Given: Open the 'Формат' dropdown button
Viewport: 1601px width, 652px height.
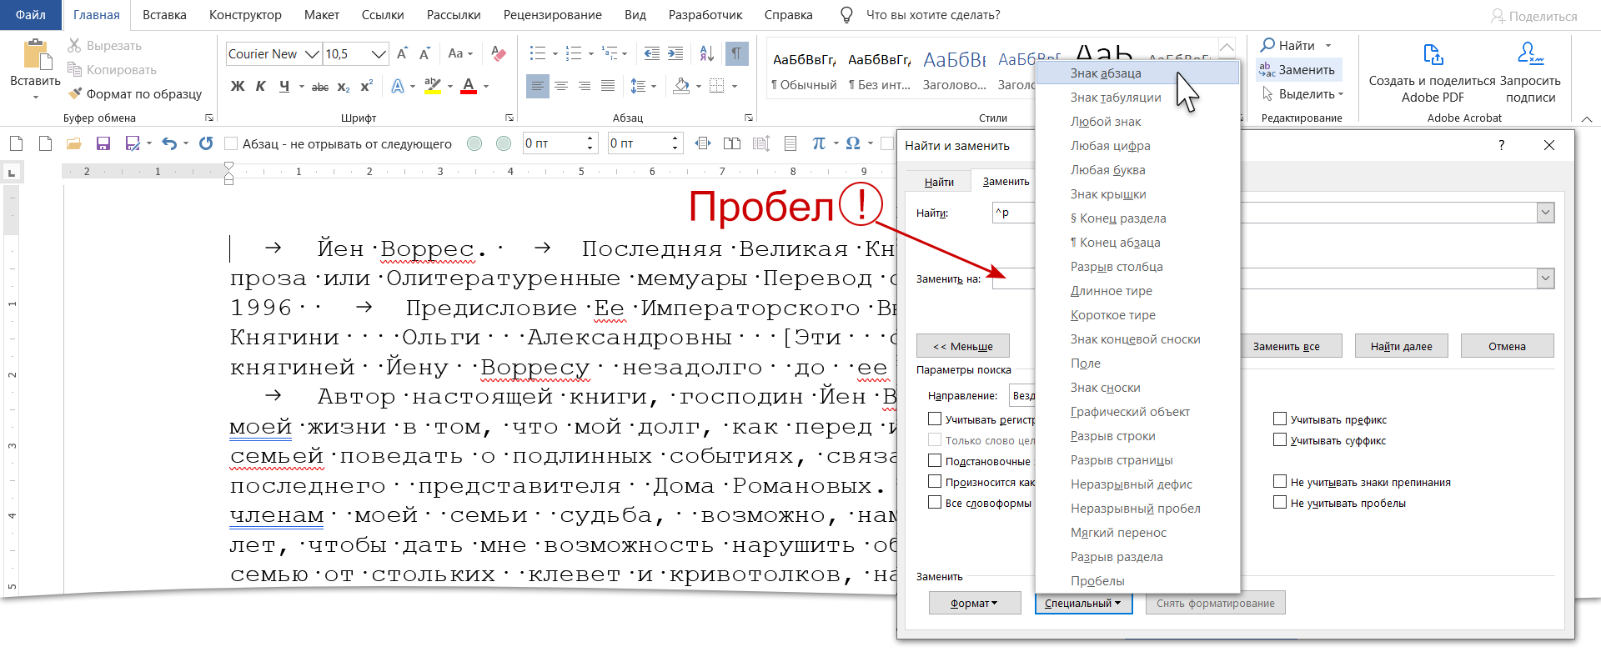Looking at the screenshot, I should 974,603.
